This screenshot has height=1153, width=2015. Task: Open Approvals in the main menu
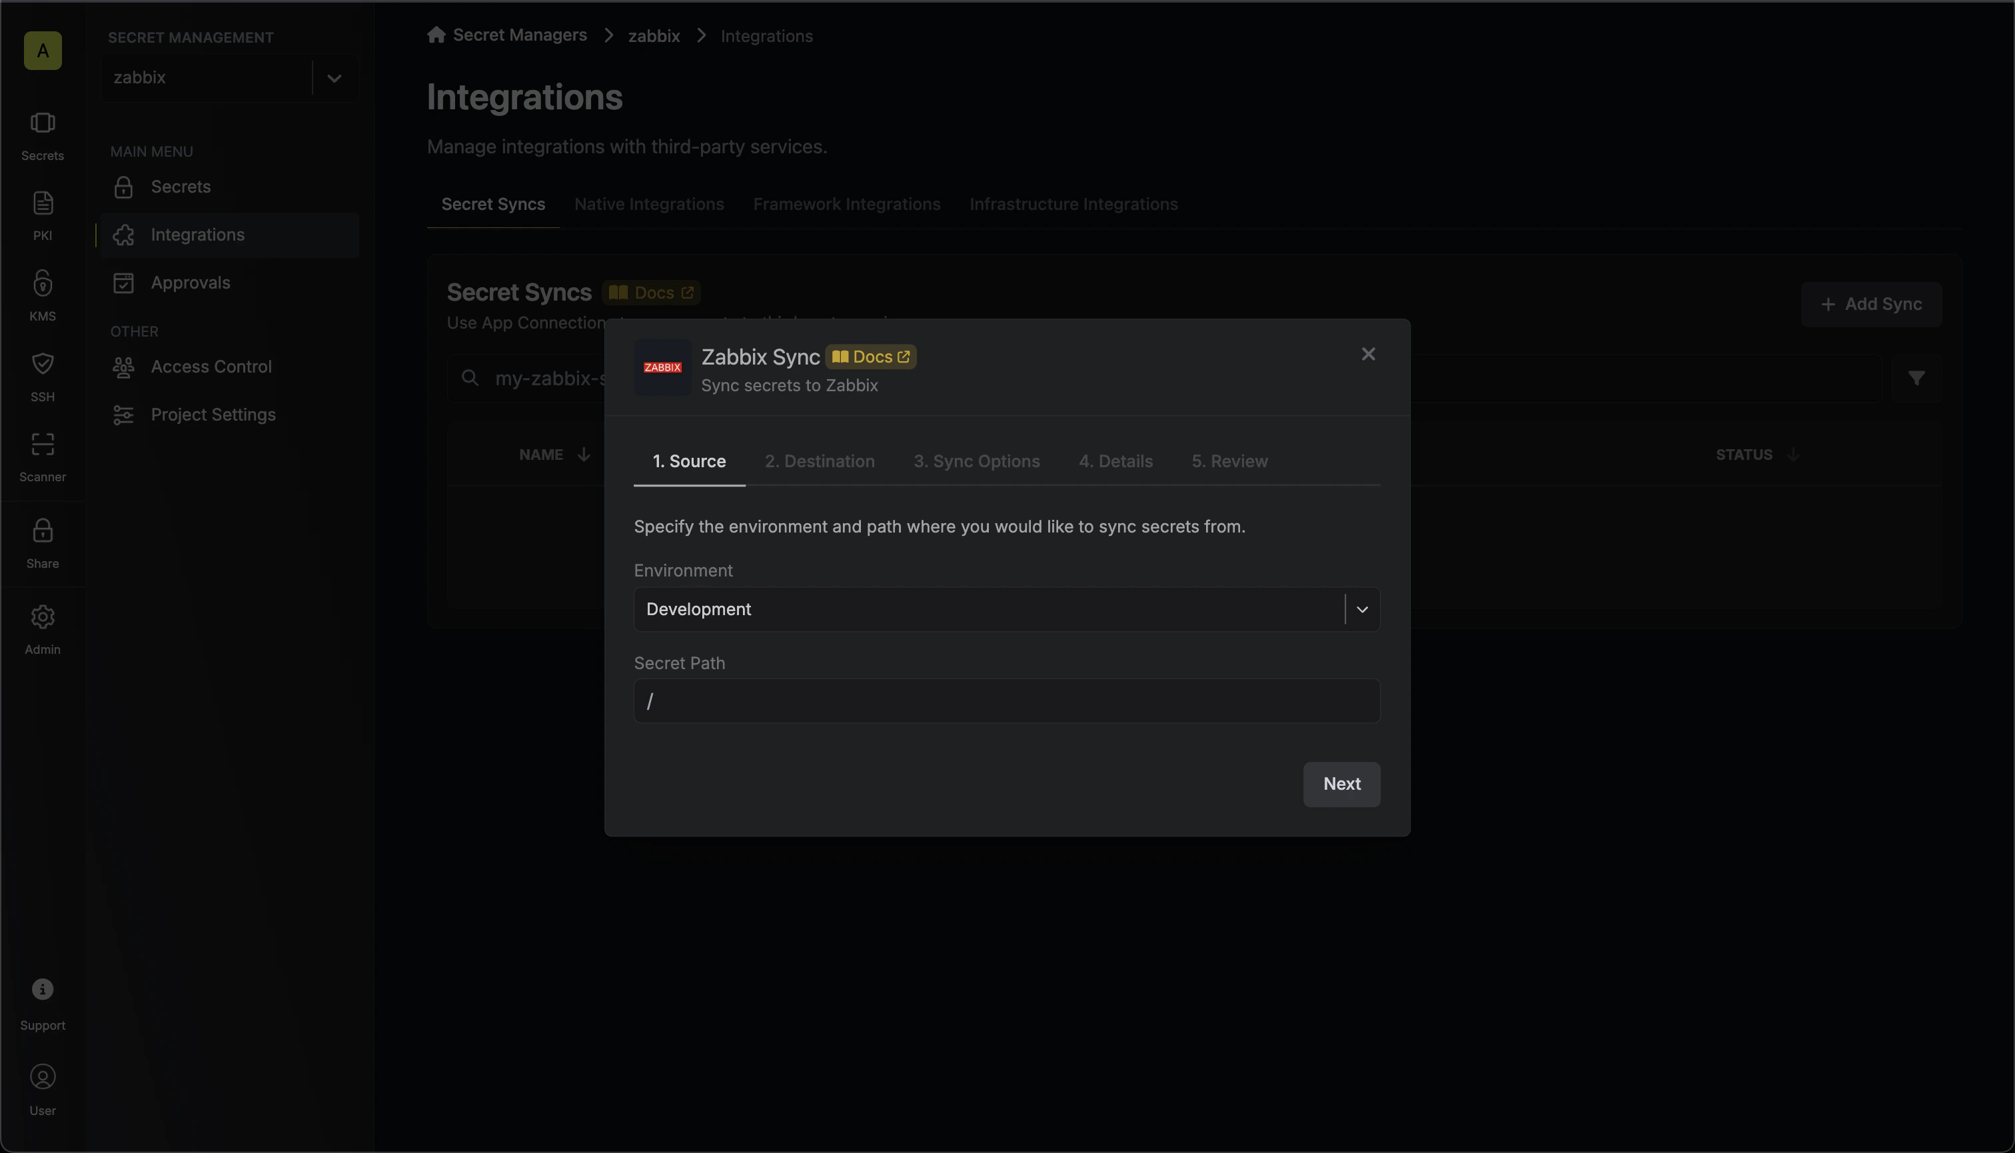click(x=230, y=283)
